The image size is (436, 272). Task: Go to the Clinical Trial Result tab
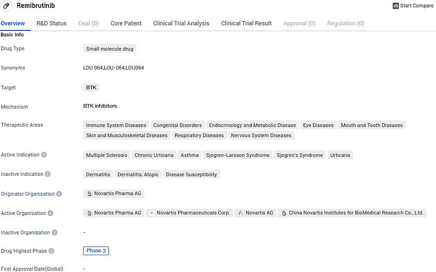(246, 23)
